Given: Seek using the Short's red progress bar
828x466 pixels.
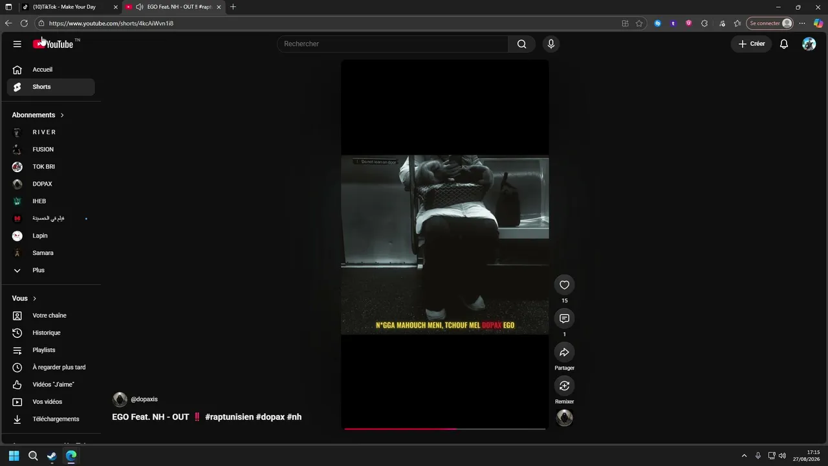Looking at the screenshot, I should (x=445, y=428).
